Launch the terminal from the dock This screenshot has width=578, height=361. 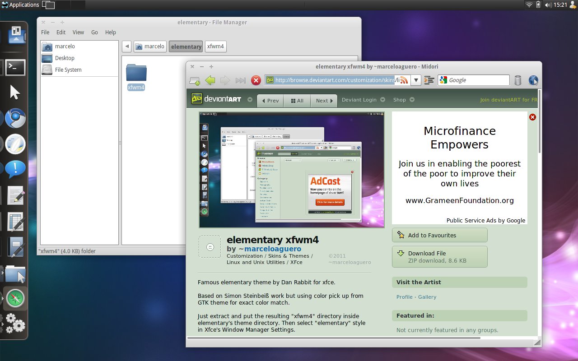(x=15, y=68)
